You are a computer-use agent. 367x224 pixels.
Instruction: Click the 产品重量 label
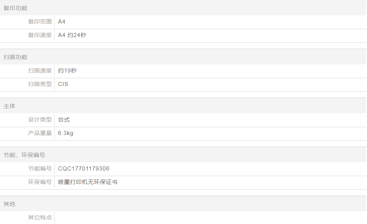point(40,133)
